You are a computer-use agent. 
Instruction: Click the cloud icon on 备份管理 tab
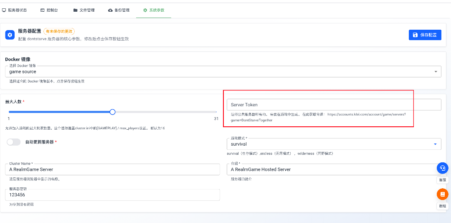[110, 10]
